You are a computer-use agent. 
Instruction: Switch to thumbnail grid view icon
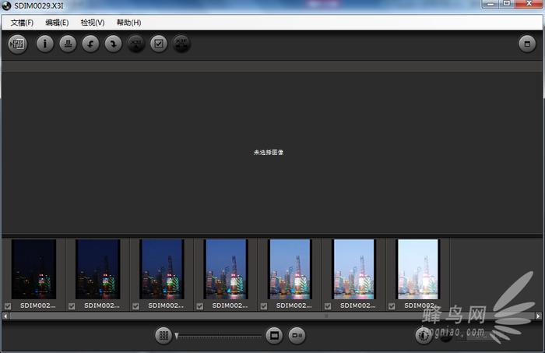(x=163, y=336)
